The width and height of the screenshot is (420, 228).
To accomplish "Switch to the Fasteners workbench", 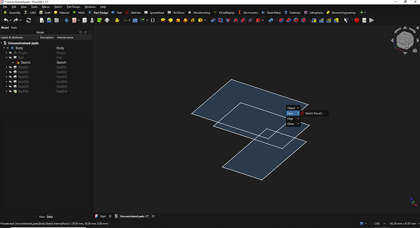I will point(292,13).
